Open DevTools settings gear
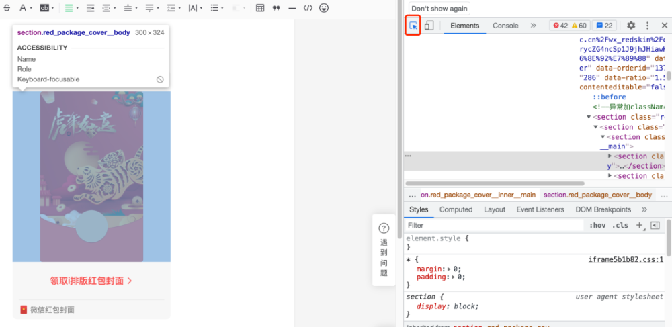Screen dimensions: 672x327 (x=631, y=26)
